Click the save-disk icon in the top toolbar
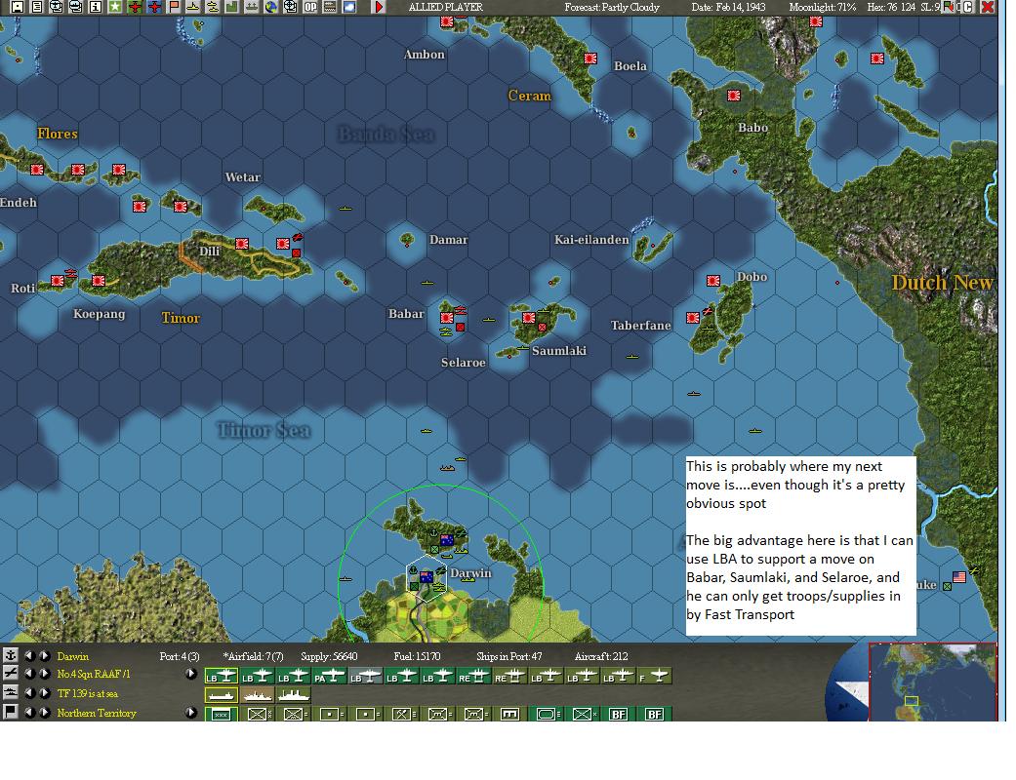 (17, 7)
